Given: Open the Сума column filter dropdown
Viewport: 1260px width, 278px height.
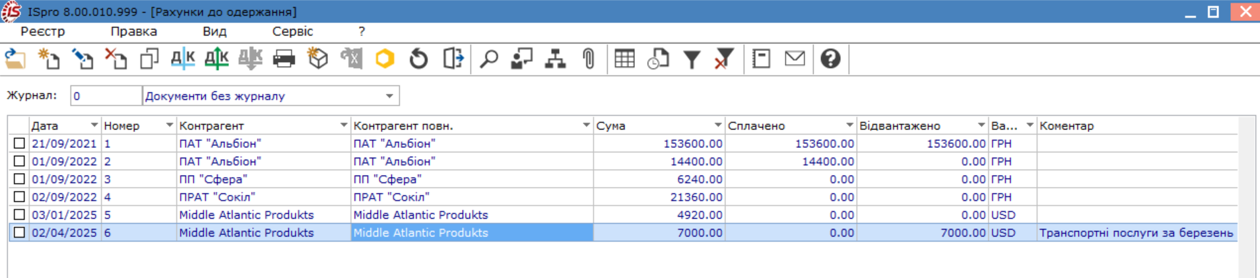Looking at the screenshot, I should (x=717, y=125).
